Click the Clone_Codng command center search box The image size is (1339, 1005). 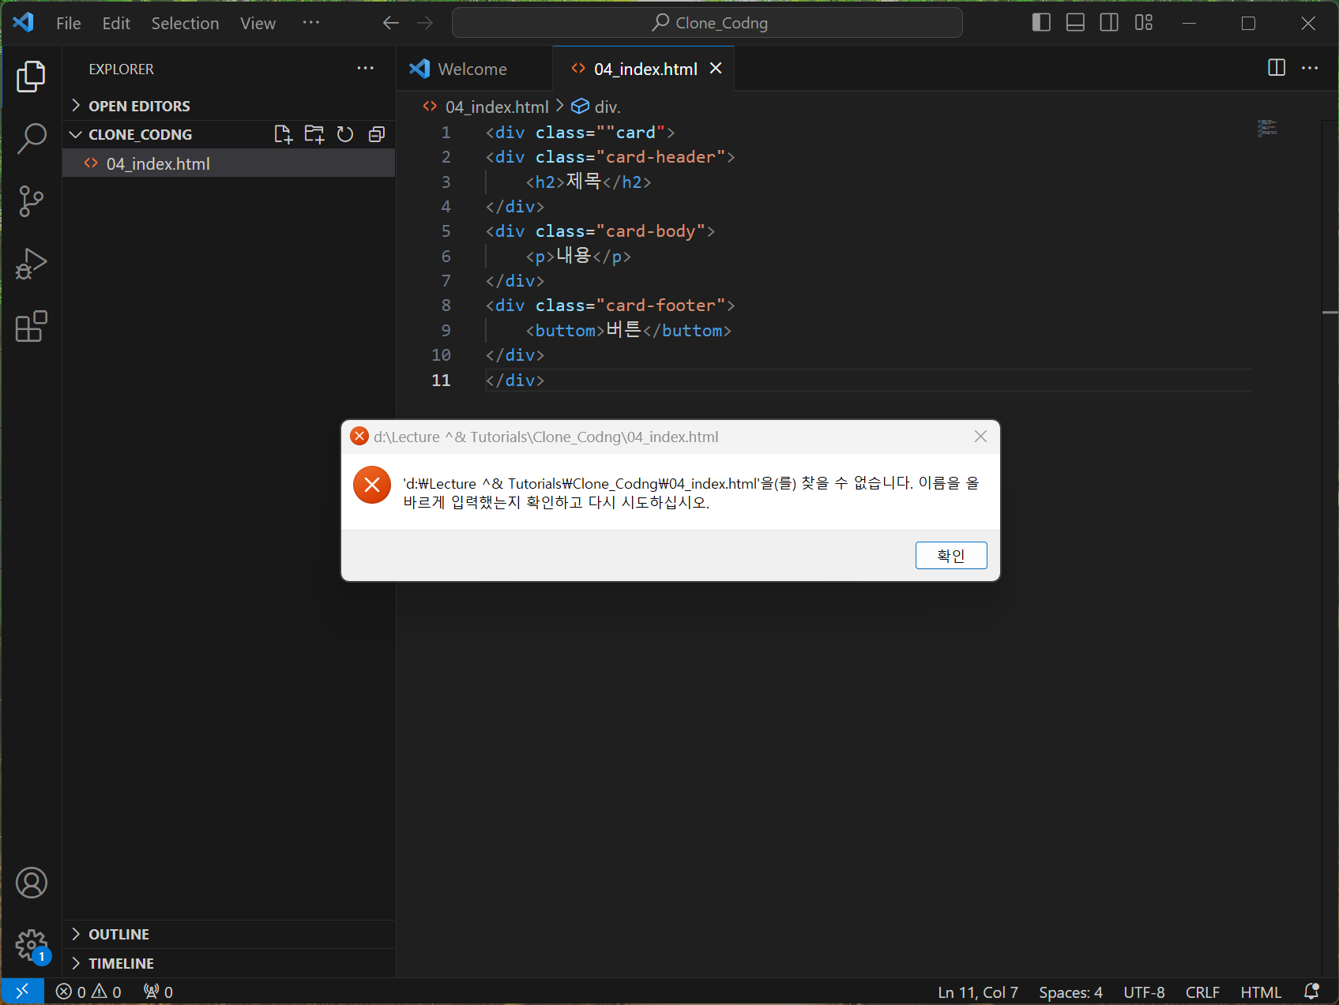707,23
